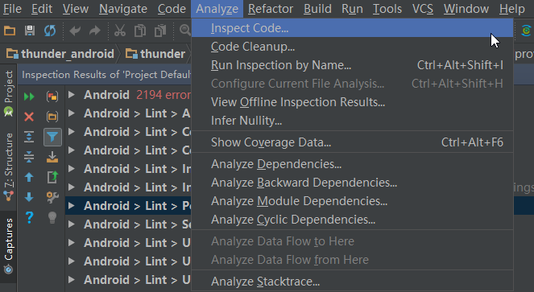Image resolution: width=534 pixels, height=292 pixels.
Task: Open the Run menu
Action: [352, 9]
